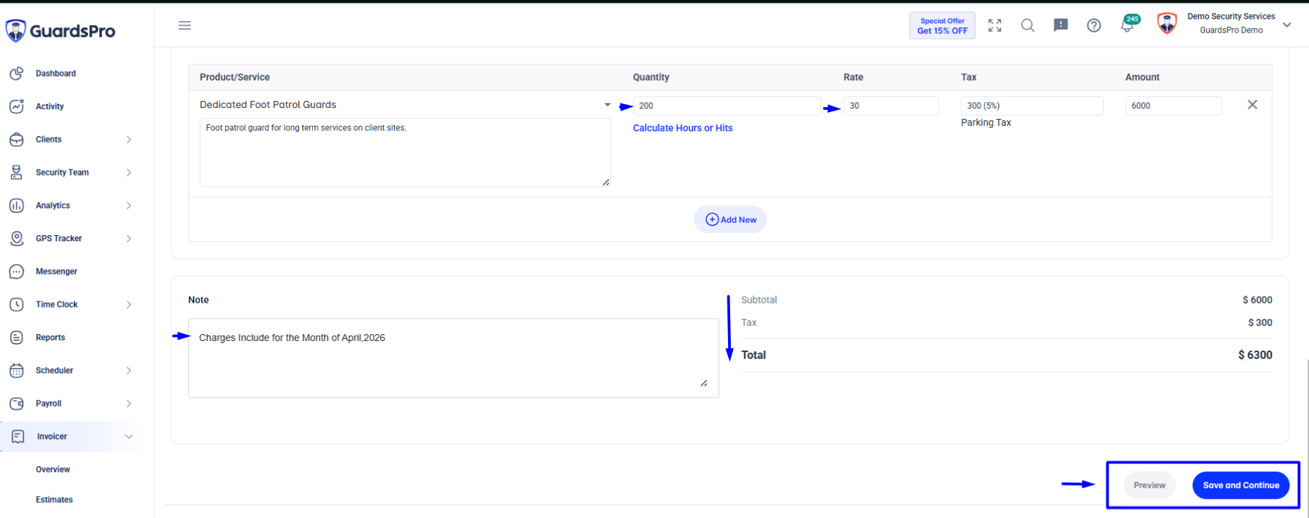The height and width of the screenshot is (518, 1309).
Task: Open the Reports menu item
Action: [51, 338]
